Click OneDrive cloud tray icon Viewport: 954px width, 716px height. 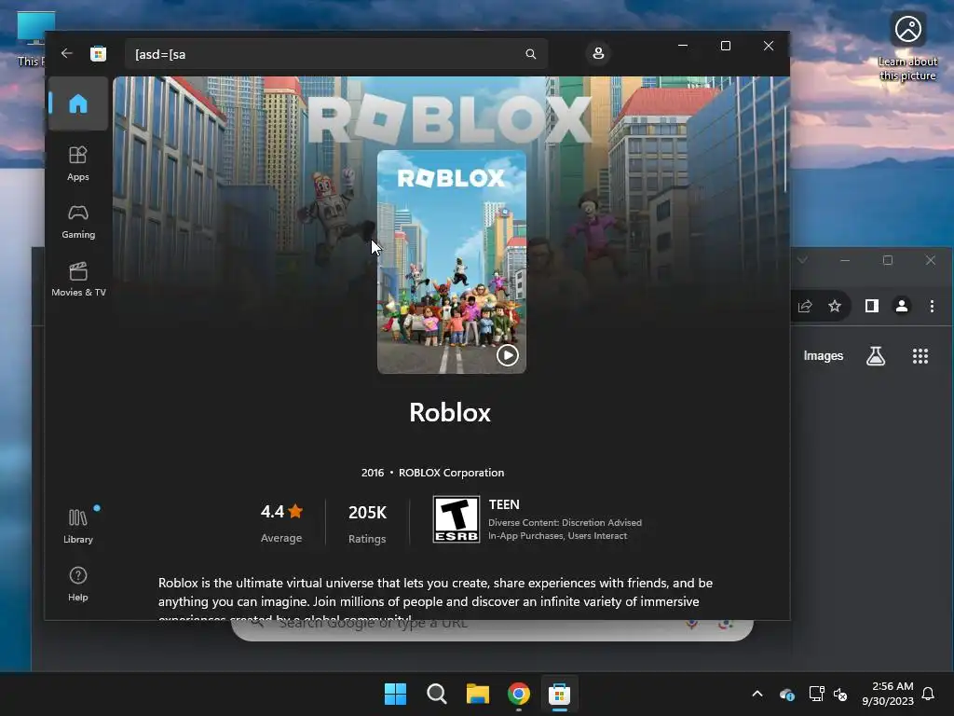point(786,694)
